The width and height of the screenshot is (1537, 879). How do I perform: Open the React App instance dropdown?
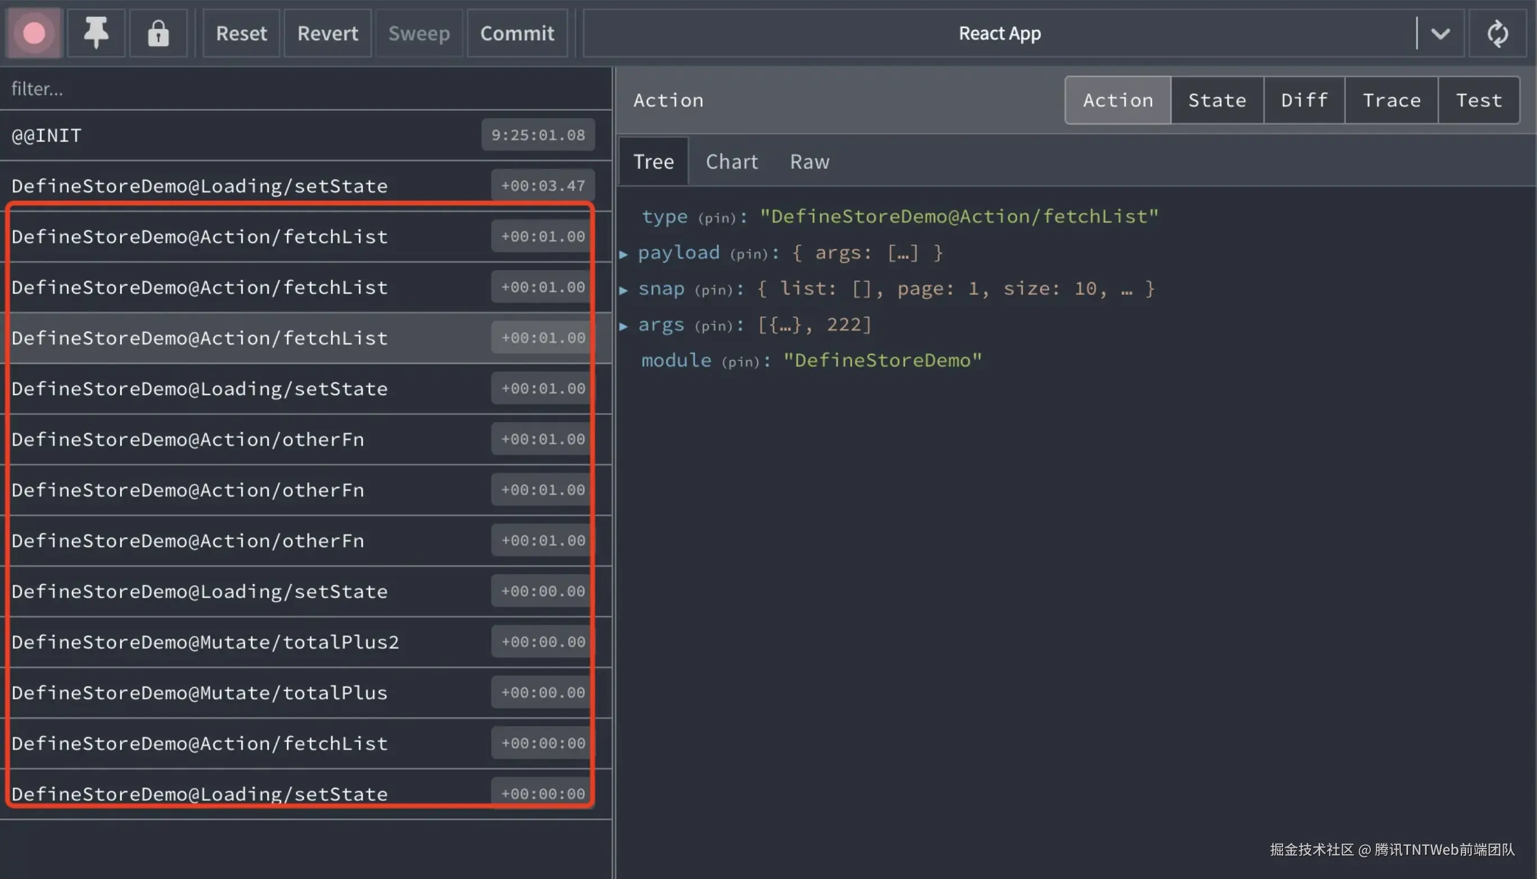pos(1440,33)
